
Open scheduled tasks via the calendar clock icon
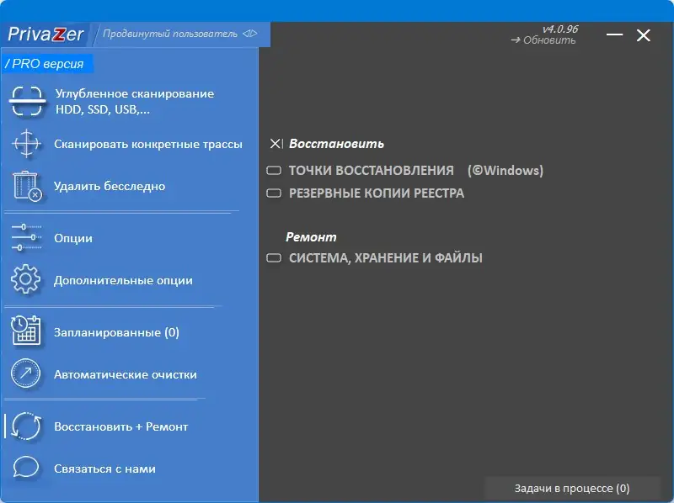click(x=27, y=331)
